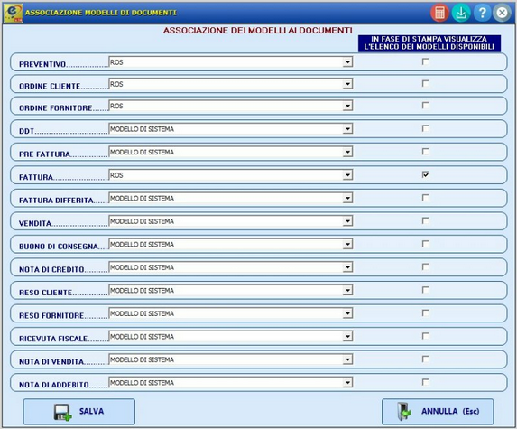Viewport: 517px width, 429px height.
Task: Enable model list checkbox for PREVENTIVO
Action: tap(426, 61)
